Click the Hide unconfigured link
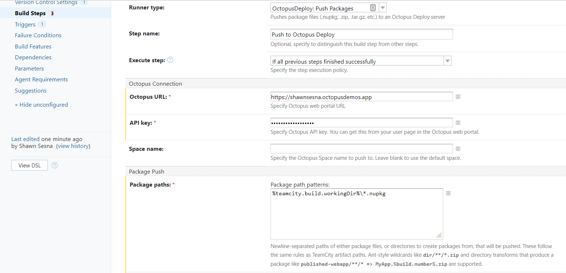566x273 pixels. 41,105
